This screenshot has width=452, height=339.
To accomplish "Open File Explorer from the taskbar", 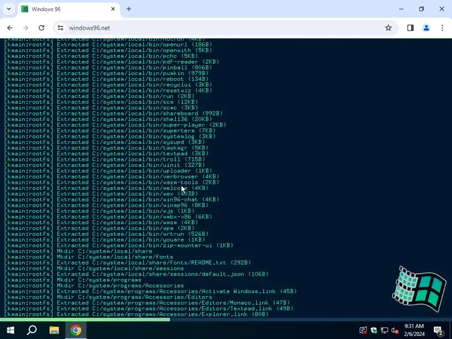I will [x=54, y=330].
